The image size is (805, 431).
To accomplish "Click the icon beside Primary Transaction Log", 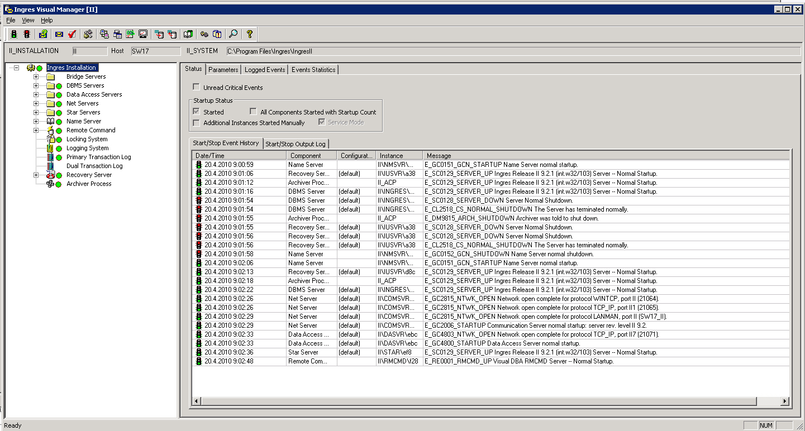I will (x=50, y=157).
